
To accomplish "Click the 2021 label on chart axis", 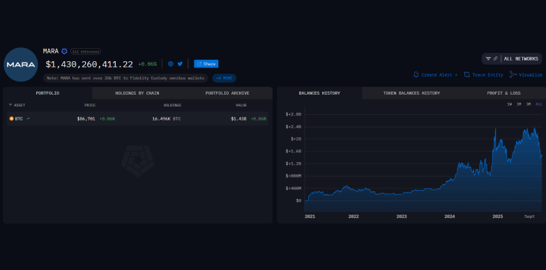I will click(x=310, y=216).
